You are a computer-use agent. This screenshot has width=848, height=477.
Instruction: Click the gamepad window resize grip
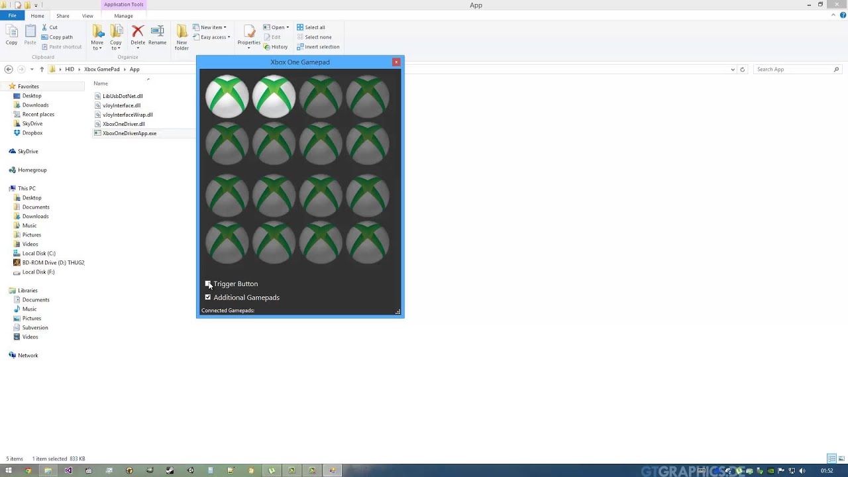click(398, 312)
